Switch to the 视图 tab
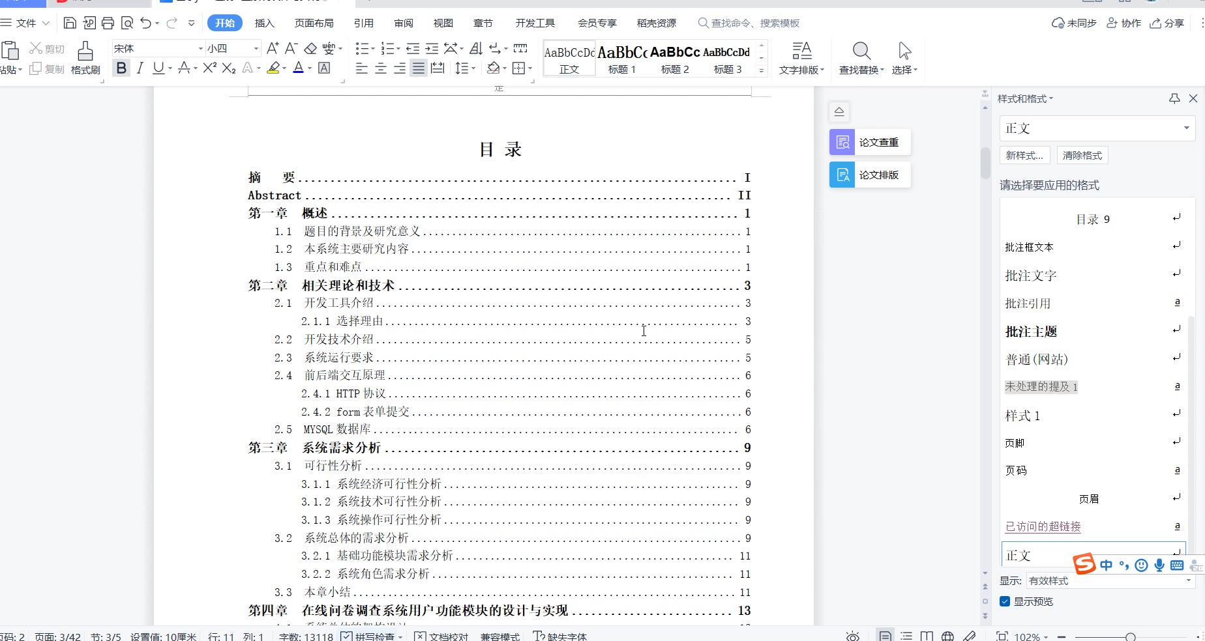Viewport: 1205px width, 641px height. pyautogui.click(x=443, y=23)
